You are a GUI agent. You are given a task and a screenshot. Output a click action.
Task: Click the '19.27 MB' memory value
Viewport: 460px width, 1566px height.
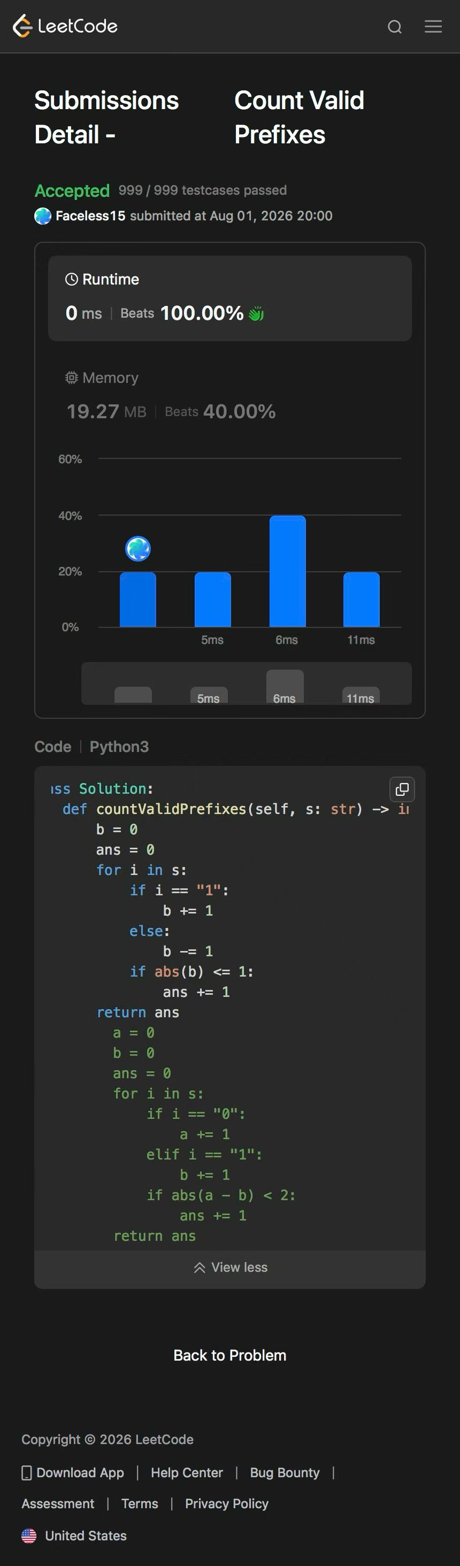106,412
